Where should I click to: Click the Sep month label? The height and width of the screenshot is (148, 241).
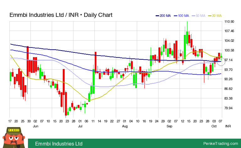click(169, 126)
